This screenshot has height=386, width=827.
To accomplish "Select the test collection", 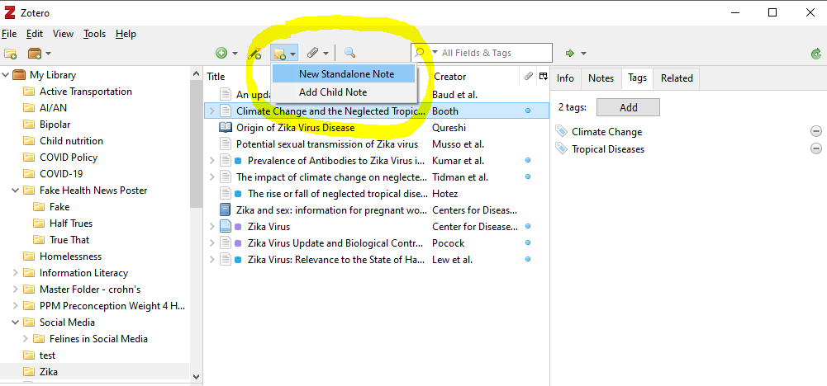I will pos(47,355).
